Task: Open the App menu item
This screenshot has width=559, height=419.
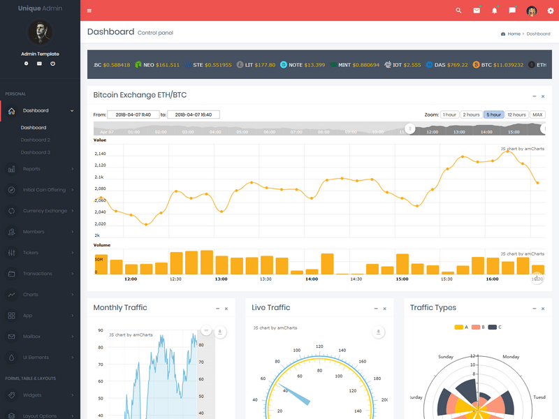Action: (40, 316)
